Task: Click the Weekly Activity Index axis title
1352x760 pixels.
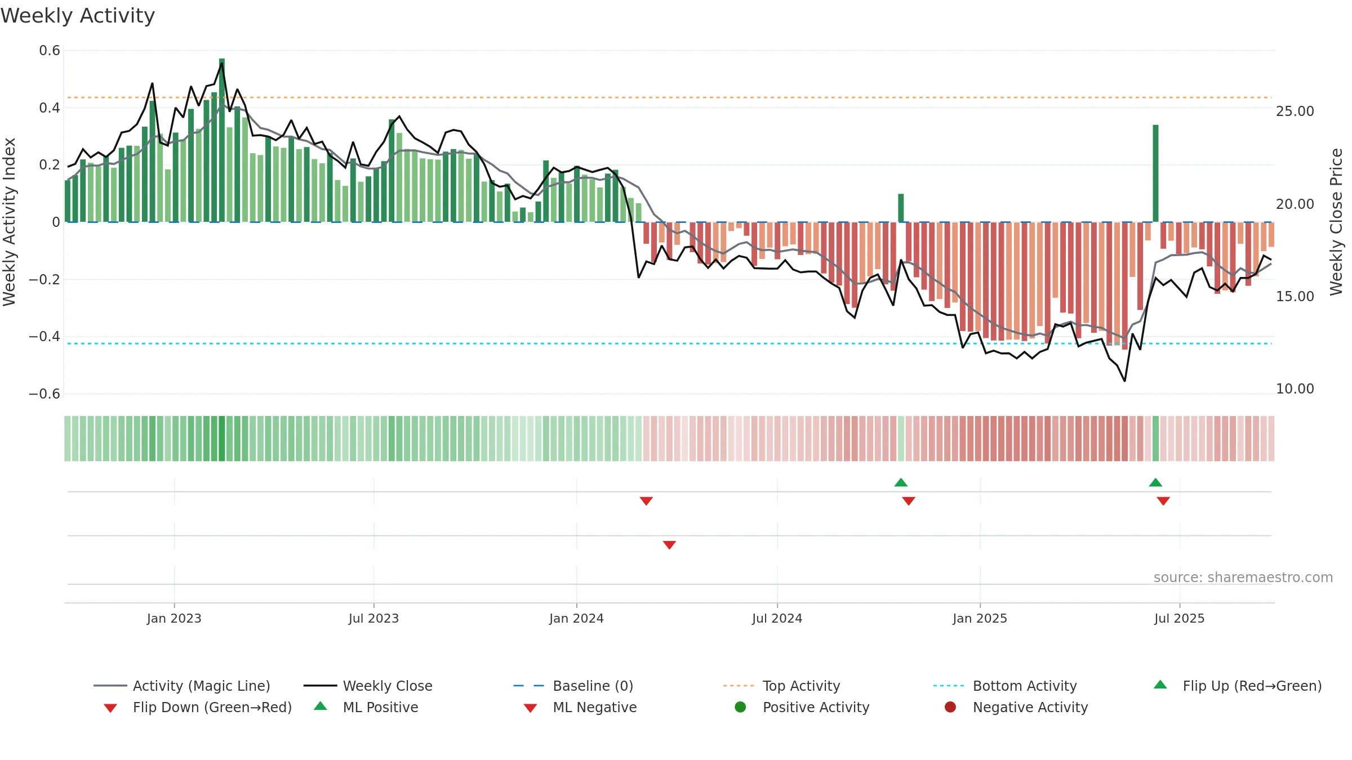Action: 9,222
